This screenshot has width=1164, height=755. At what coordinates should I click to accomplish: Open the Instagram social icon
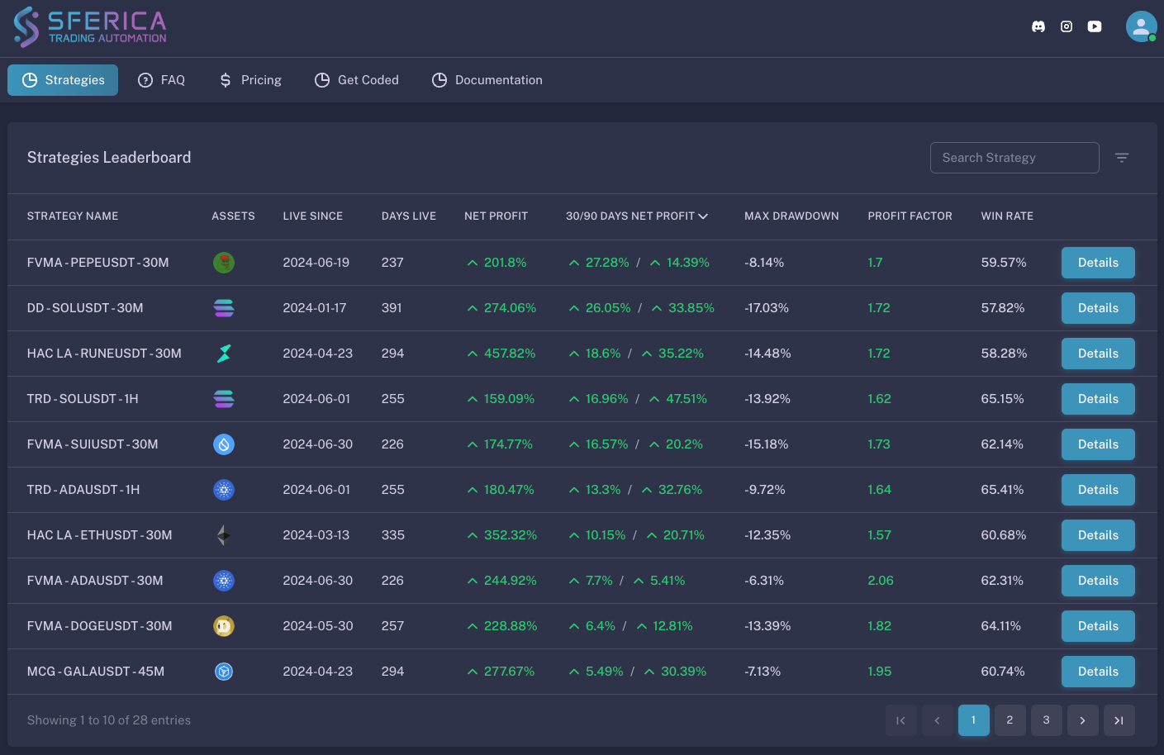coord(1067,26)
